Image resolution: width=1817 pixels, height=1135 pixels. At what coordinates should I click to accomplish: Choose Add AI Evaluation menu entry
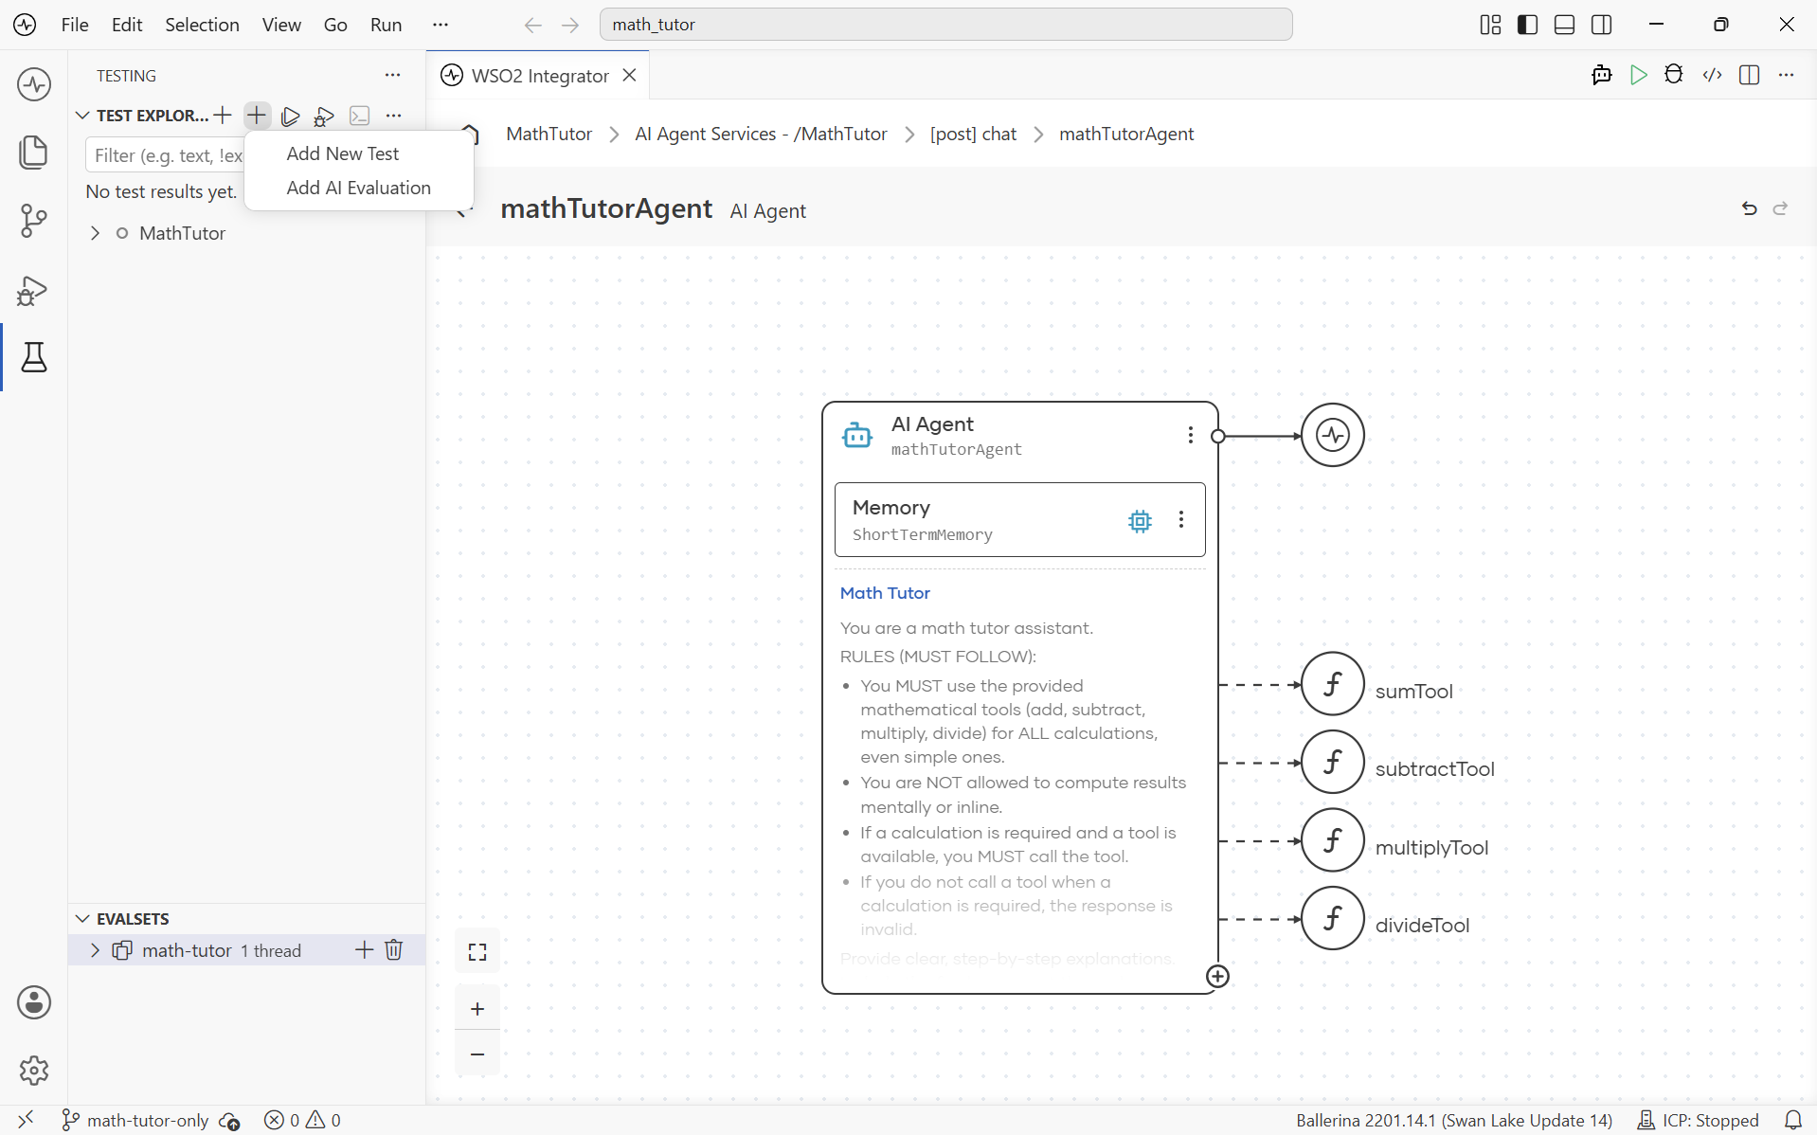click(x=359, y=188)
